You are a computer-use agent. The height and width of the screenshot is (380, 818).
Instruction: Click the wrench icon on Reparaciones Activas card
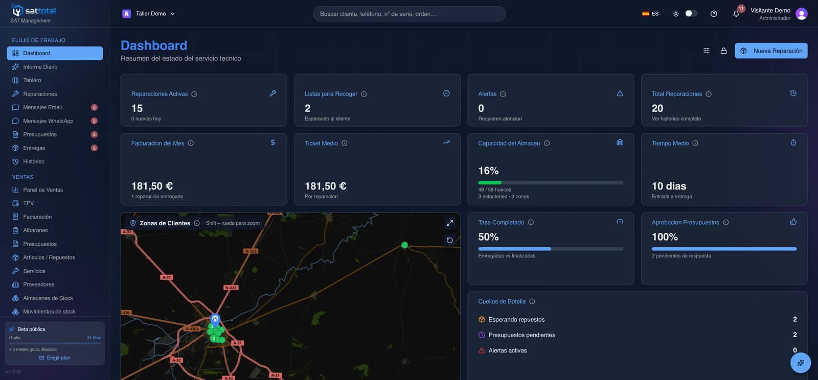point(273,93)
